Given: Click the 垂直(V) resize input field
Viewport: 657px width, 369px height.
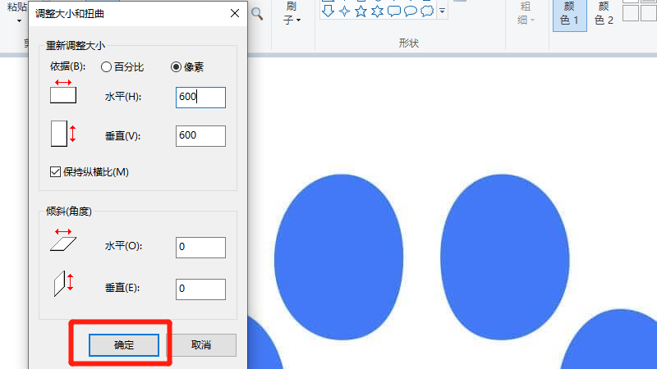Looking at the screenshot, I should point(200,136).
